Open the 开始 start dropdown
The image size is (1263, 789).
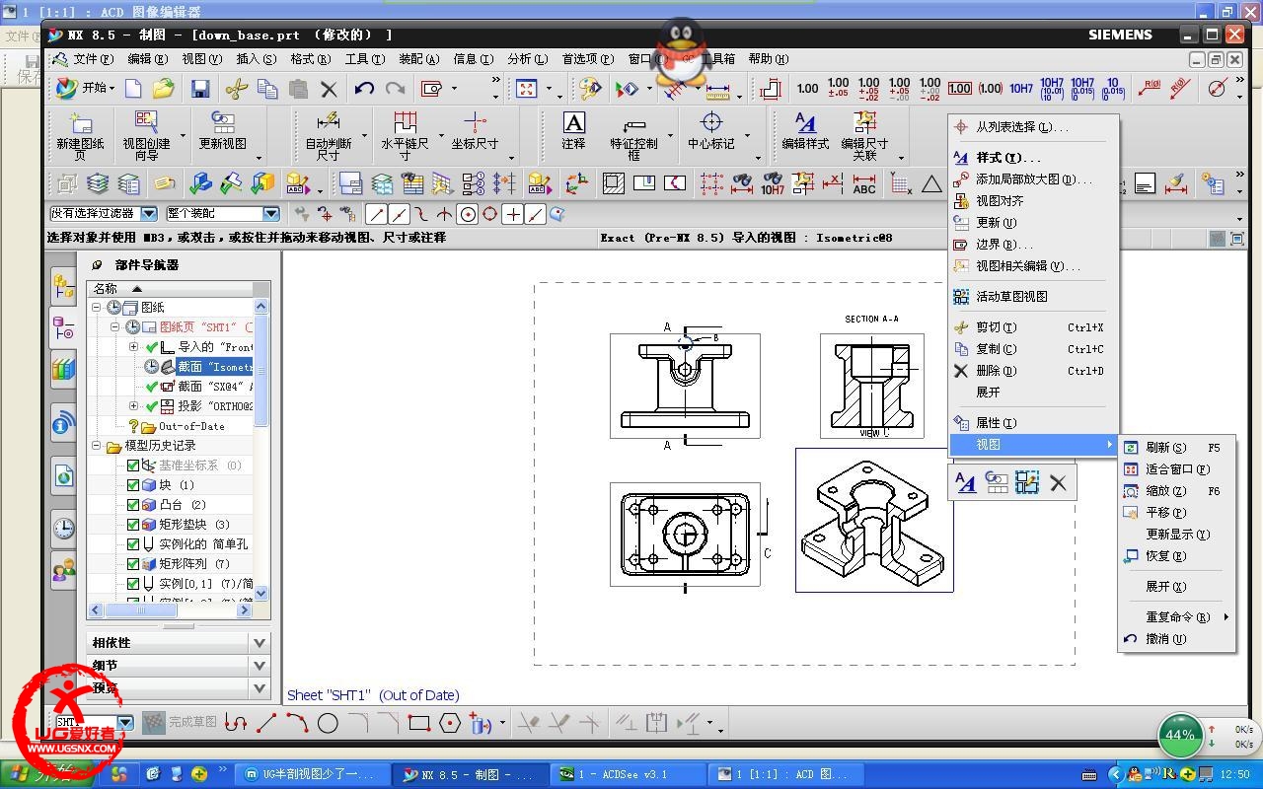(x=85, y=89)
